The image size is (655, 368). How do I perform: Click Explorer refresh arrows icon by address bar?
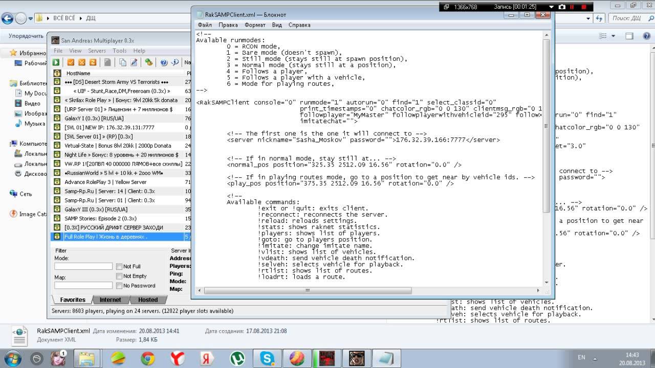(x=599, y=18)
